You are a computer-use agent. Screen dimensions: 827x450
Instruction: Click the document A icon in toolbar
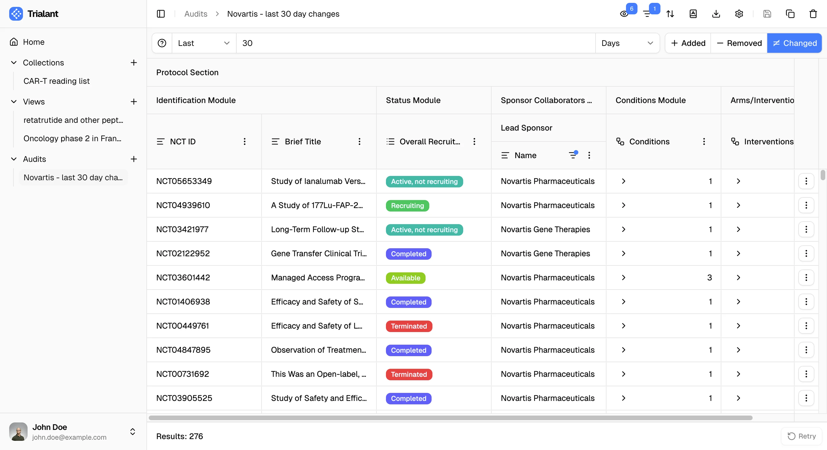click(693, 14)
